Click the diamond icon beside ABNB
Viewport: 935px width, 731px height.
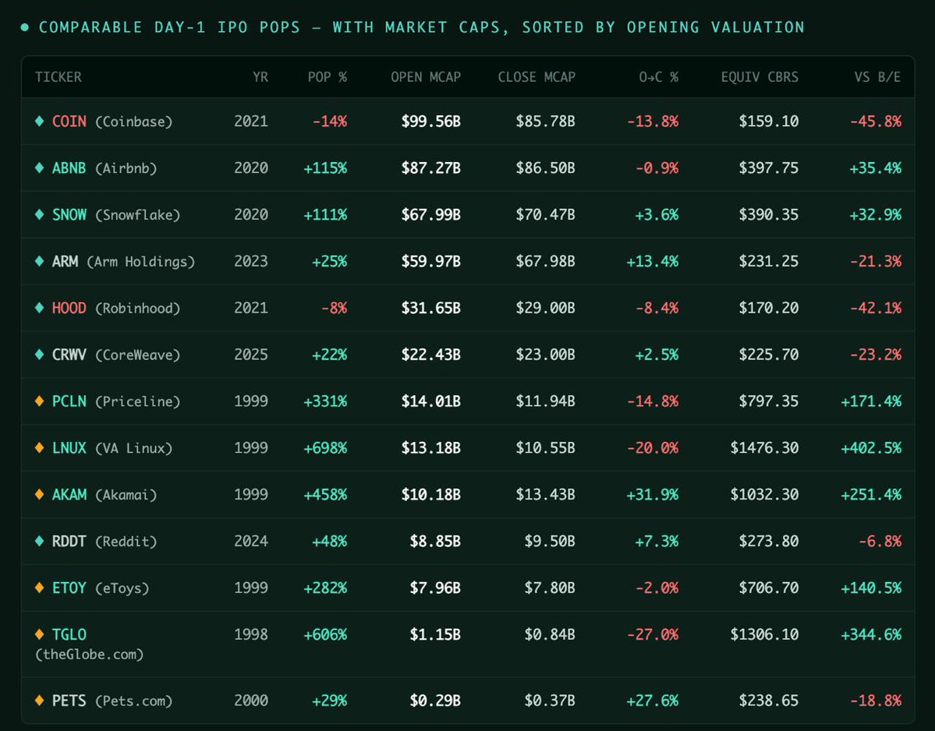pos(39,168)
